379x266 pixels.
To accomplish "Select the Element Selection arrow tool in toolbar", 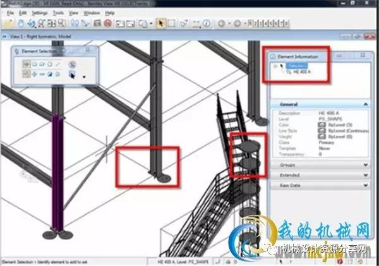I will [x=160, y=24].
